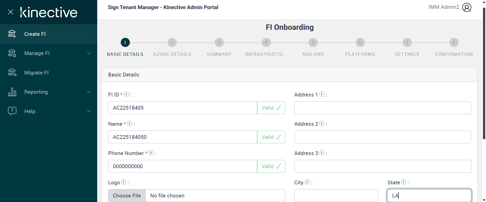
Task: Close the sidebar with the X icon
Action: (11, 12)
